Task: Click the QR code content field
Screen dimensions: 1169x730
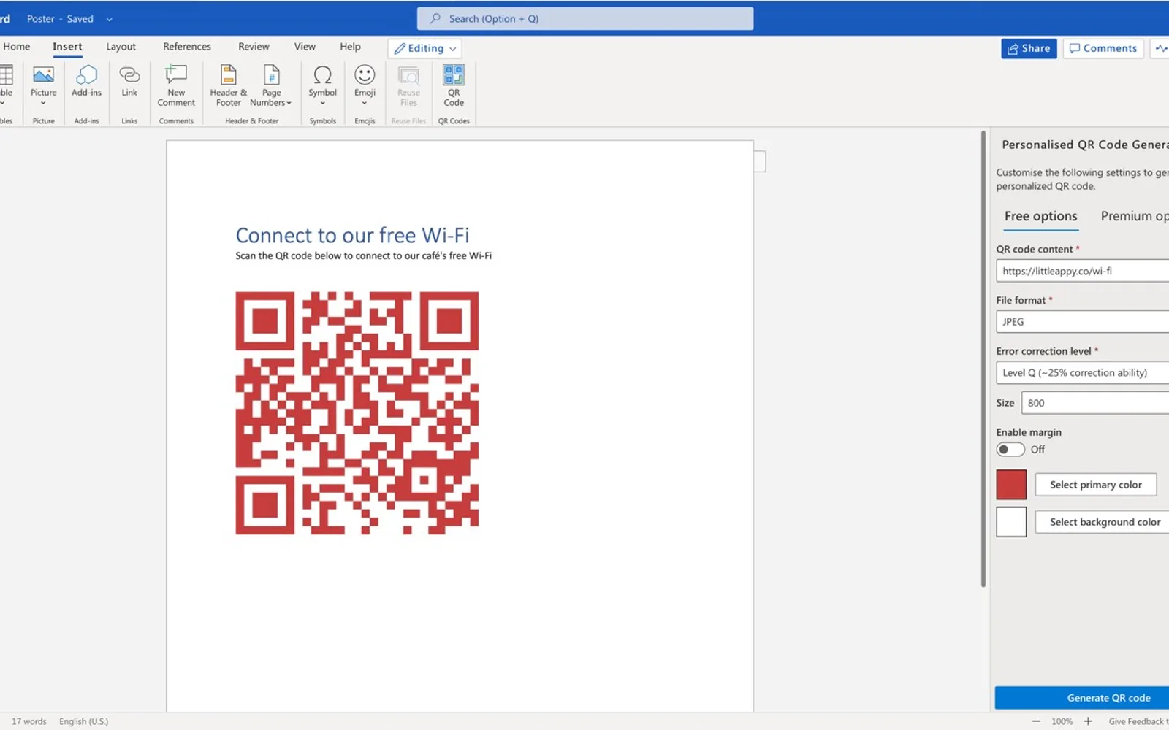Action: pyautogui.click(x=1083, y=271)
